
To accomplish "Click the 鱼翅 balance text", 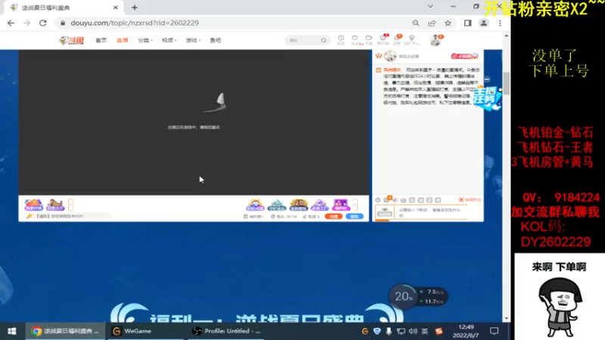I will [x=312, y=217].
